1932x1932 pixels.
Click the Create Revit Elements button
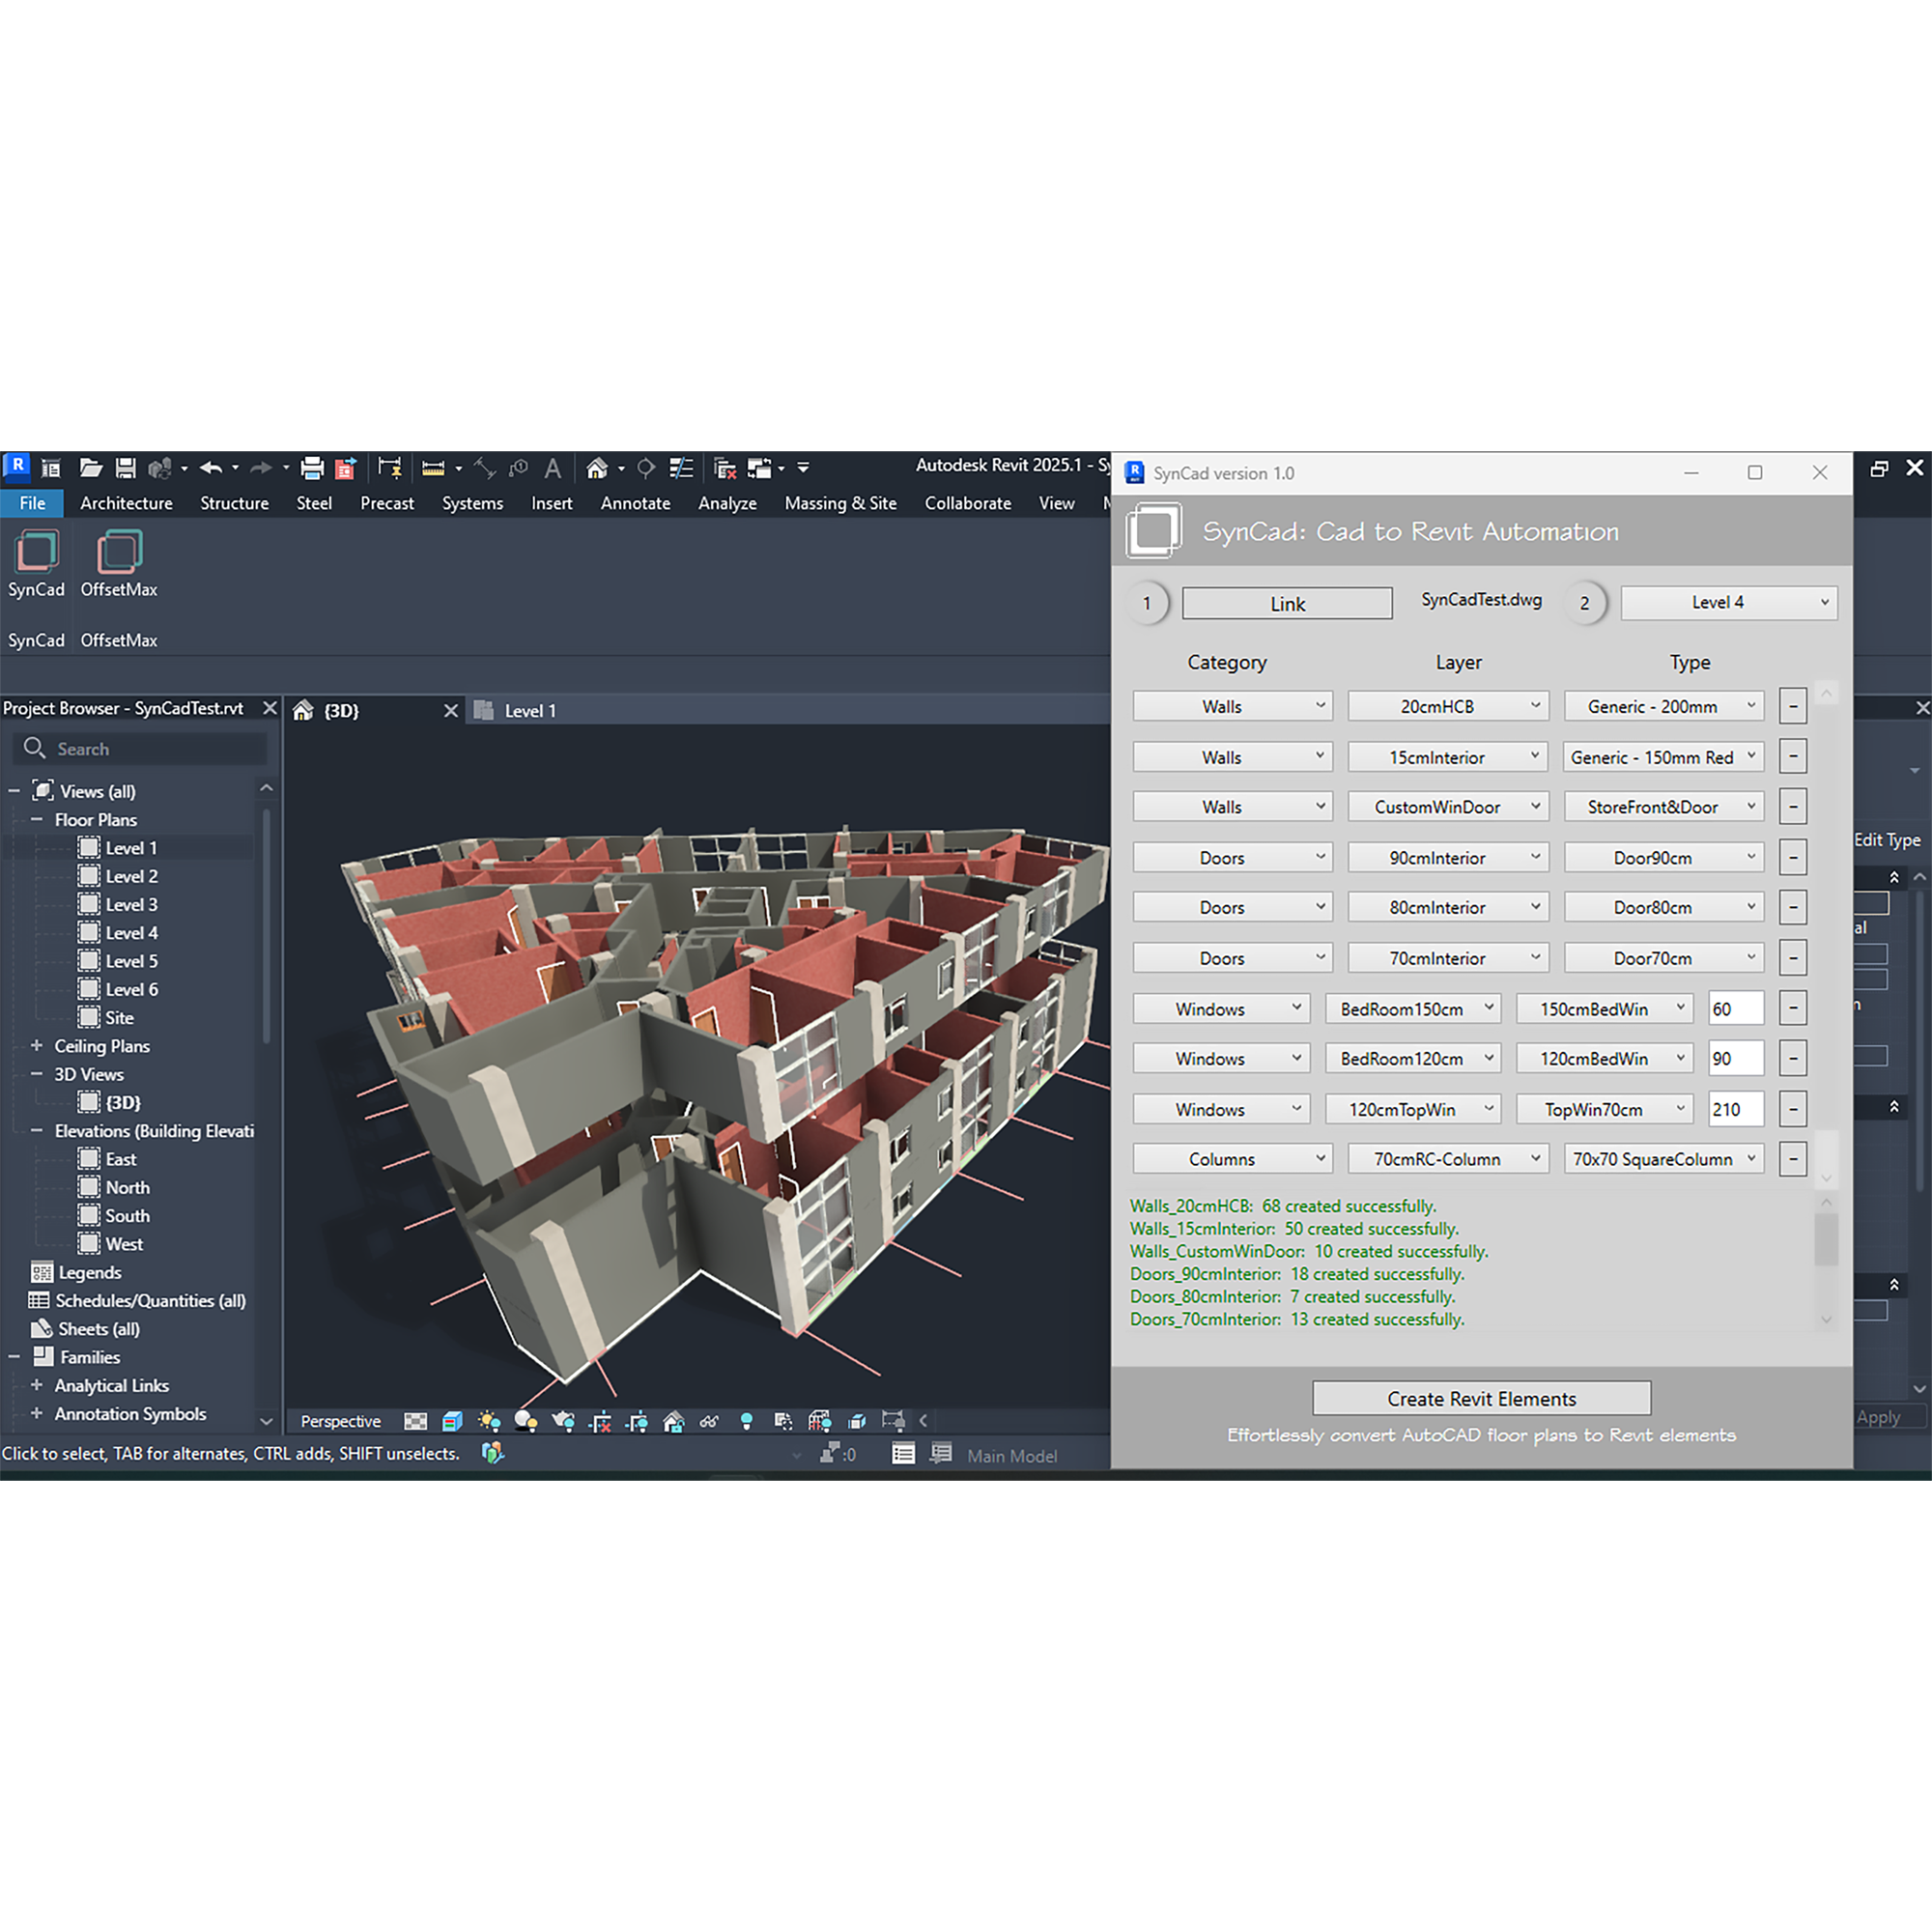tap(1481, 1399)
